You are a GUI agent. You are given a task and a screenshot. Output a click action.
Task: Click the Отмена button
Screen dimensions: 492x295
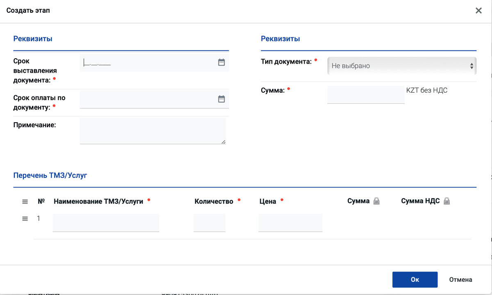[460, 279]
